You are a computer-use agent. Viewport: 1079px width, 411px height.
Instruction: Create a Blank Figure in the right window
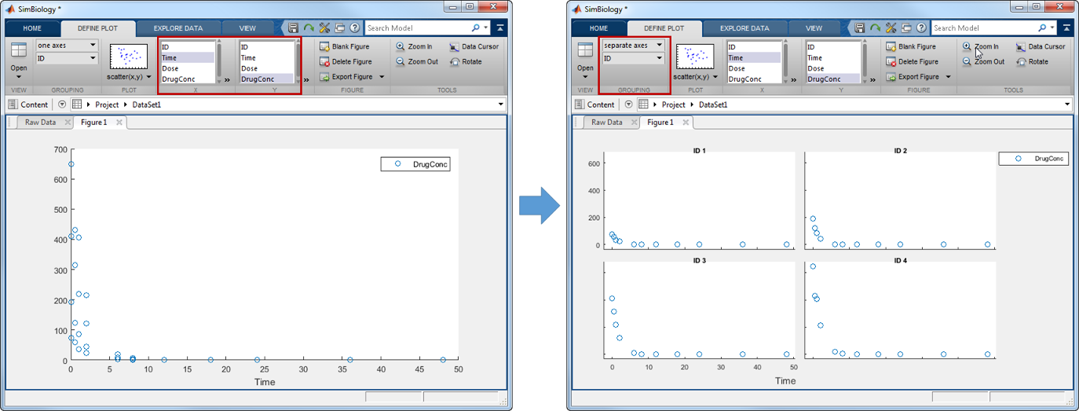coord(911,46)
